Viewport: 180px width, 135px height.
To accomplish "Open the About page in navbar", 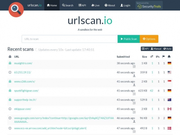I will click(110, 5).
